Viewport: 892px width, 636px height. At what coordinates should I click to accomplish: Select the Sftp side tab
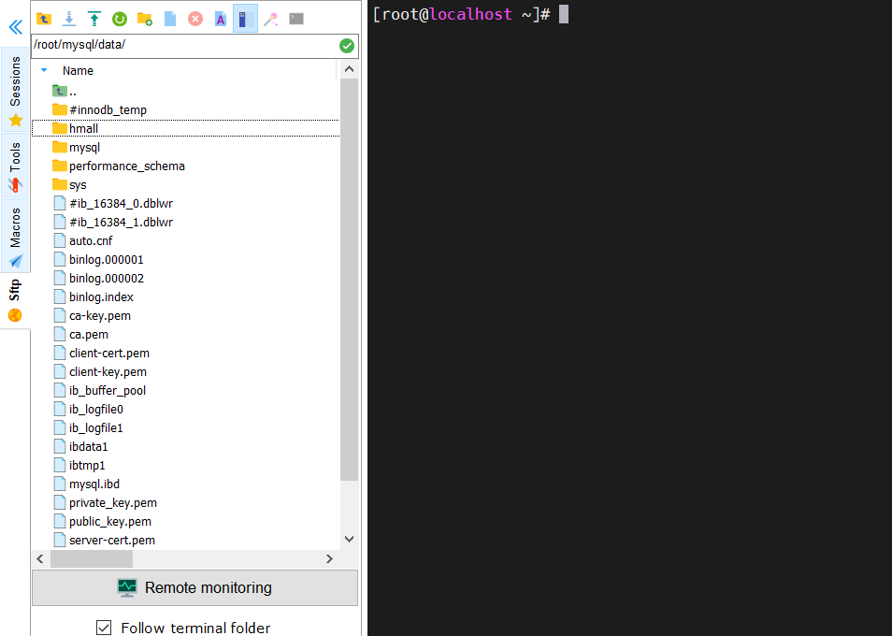(15, 300)
